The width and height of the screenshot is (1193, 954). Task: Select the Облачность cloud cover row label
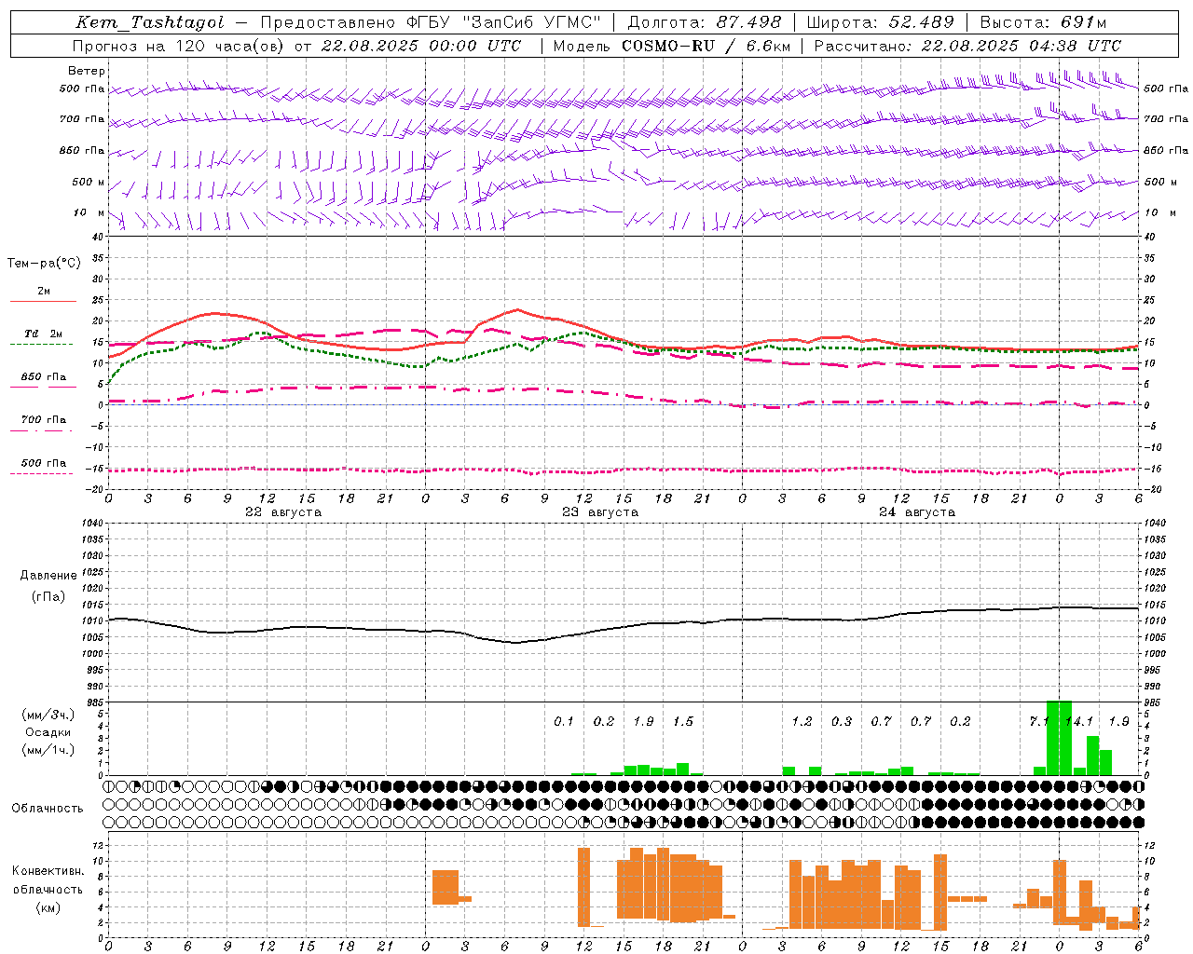tap(48, 808)
